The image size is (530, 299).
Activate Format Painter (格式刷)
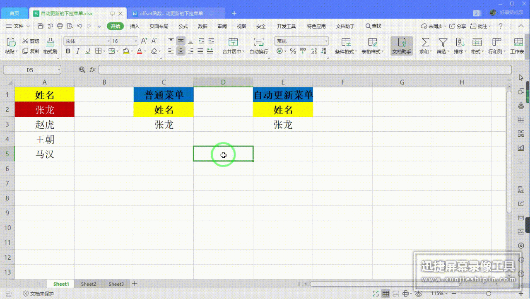[x=50, y=46]
